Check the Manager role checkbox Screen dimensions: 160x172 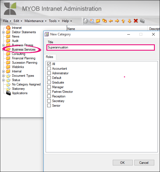tap(49, 87)
